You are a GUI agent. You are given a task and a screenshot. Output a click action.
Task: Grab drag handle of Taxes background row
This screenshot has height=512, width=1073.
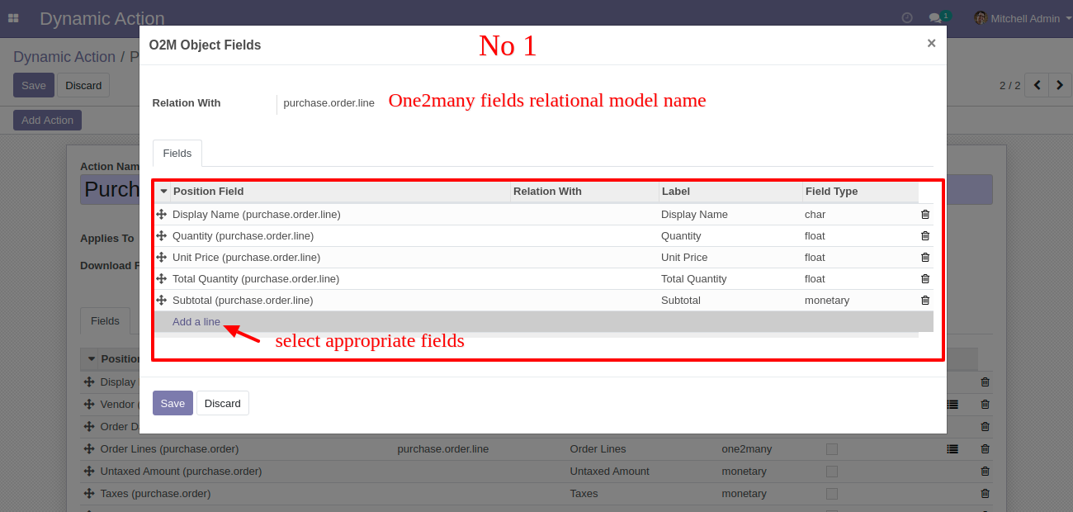[89, 494]
